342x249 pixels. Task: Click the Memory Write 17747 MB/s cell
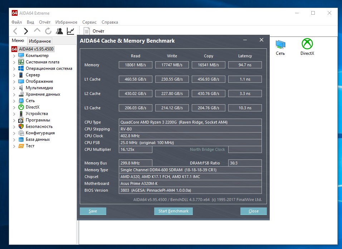[x=172, y=65]
